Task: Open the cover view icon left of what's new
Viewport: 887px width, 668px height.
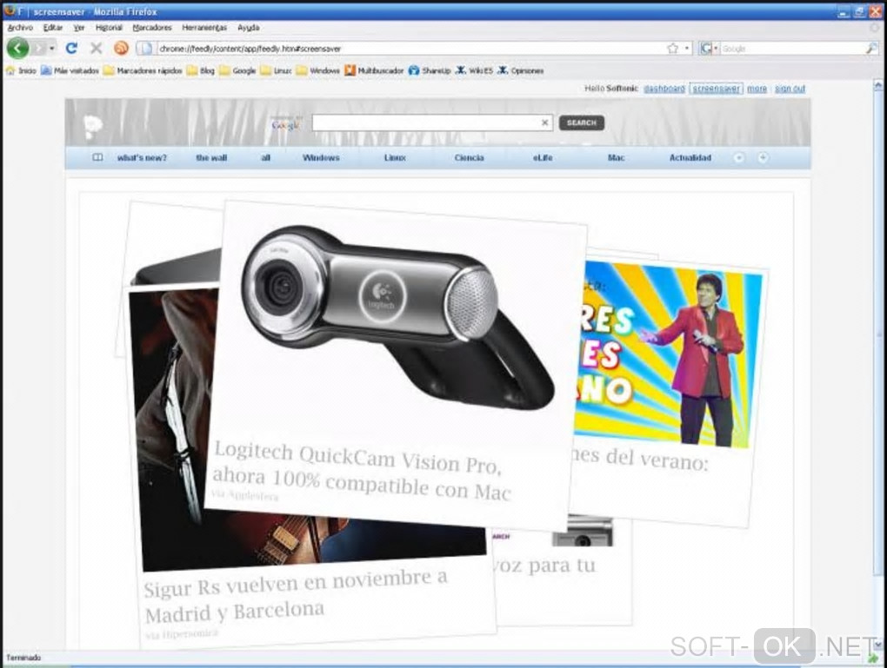Action: (97, 158)
